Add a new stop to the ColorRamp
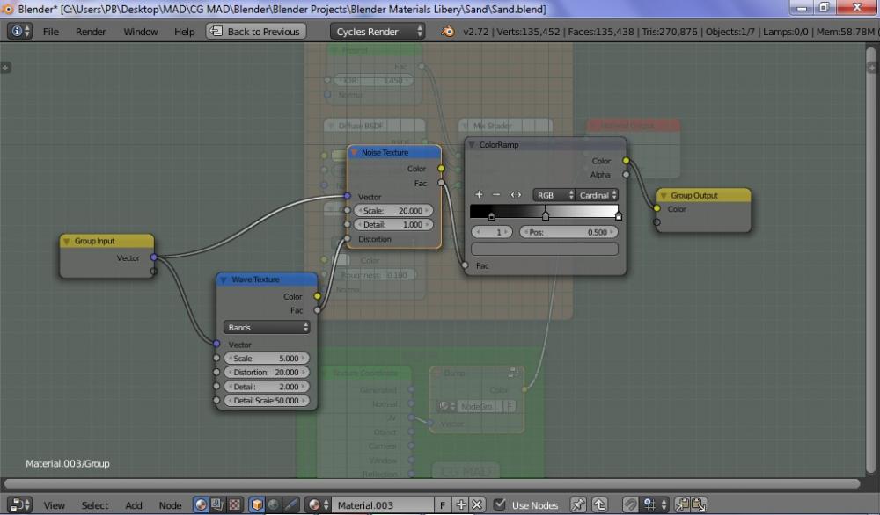The width and height of the screenshot is (880, 515). coord(480,195)
